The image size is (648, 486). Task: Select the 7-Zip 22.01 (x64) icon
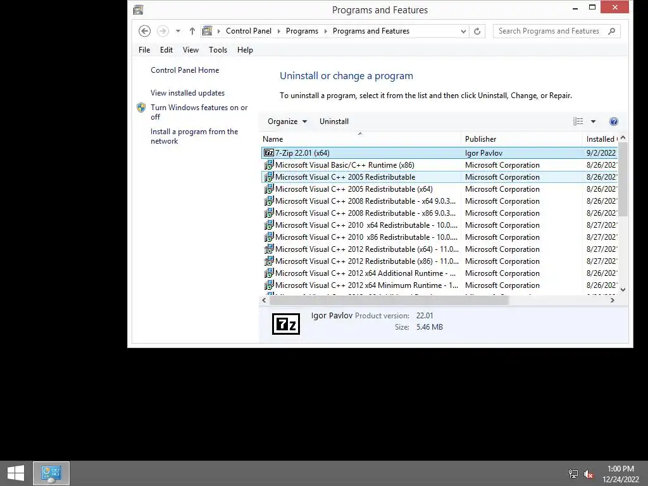coord(269,153)
